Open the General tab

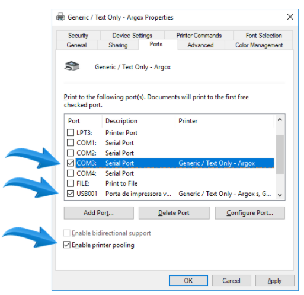[x=76, y=45]
